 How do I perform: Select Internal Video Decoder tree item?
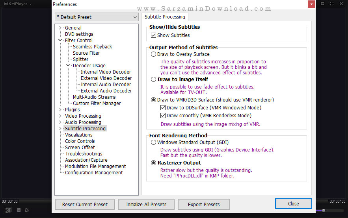pos(106,72)
